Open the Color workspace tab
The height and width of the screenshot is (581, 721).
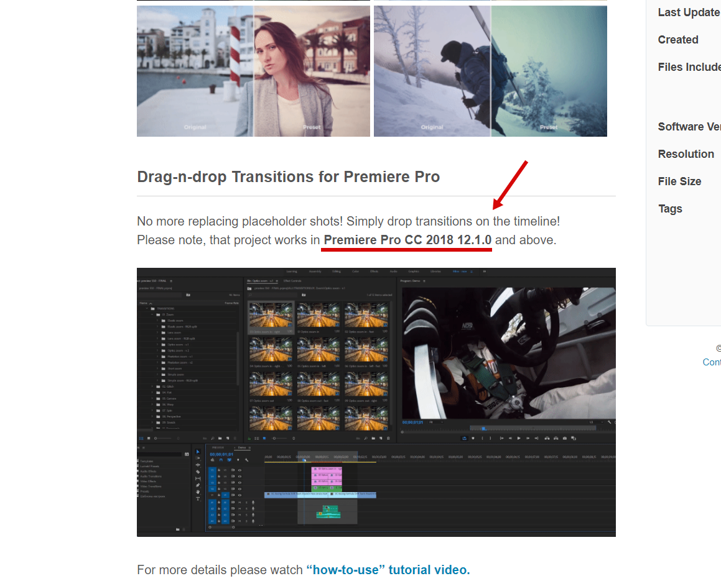click(x=355, y=272)
